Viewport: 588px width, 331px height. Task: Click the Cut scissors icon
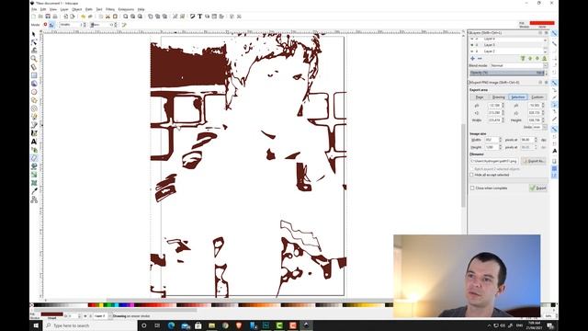pyautogui.click(x=107, y=17)
